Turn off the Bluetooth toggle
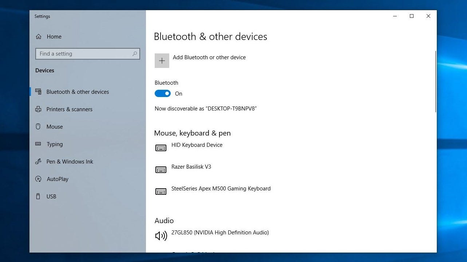The width and height of the screenshot is (467, 262). (x=163, y=94)
